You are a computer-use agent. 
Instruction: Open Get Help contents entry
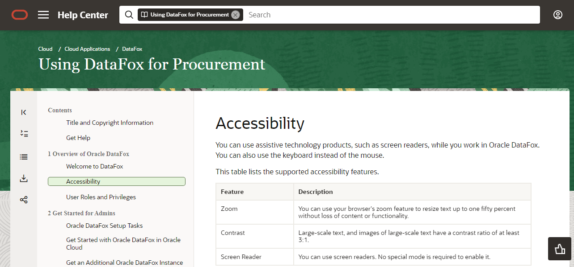point(78,138)
